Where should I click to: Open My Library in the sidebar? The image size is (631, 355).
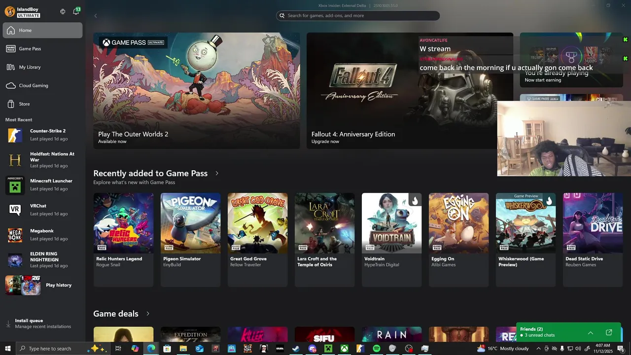tap(42, 67)
